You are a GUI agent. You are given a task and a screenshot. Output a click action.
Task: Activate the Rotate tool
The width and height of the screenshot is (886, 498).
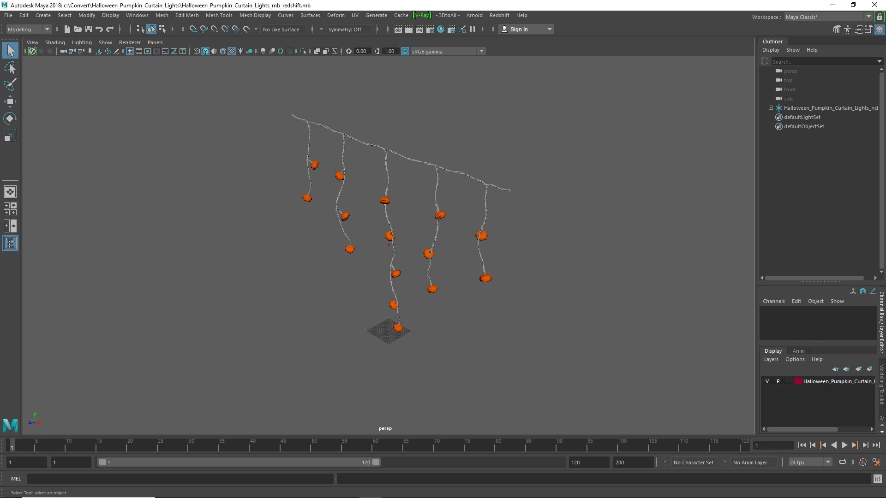coord(10,119)
